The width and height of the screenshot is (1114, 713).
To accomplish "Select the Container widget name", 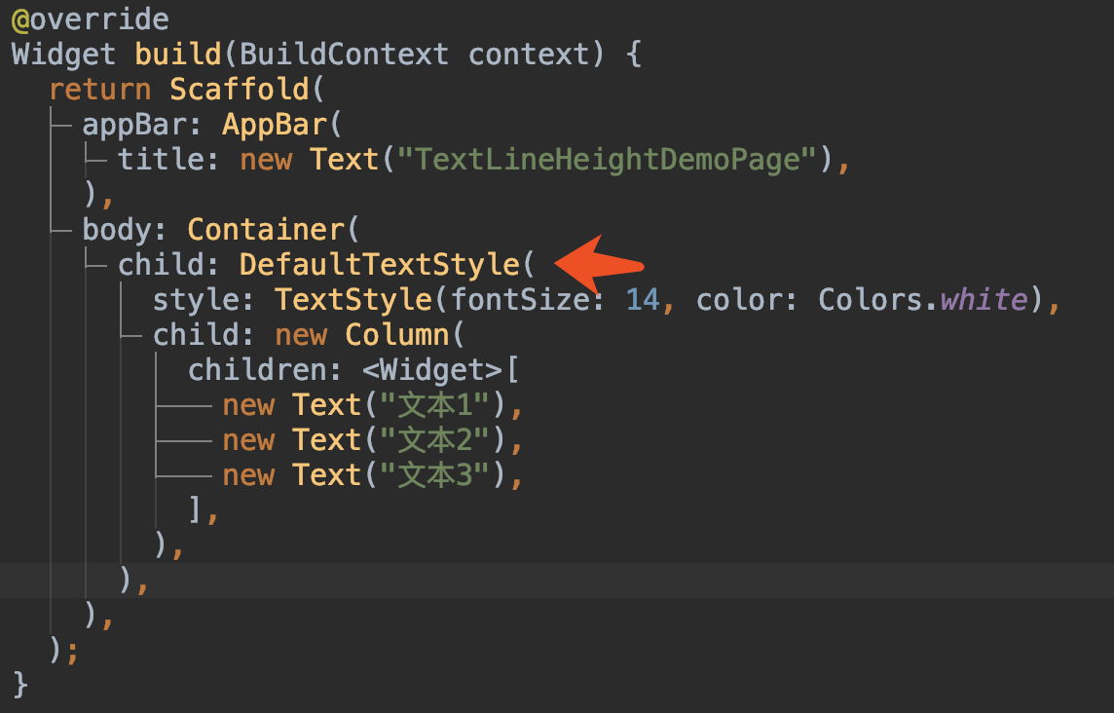I will pos(266,230).
